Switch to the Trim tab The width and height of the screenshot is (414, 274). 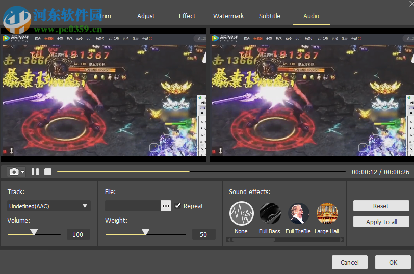[x=105, y=16]
